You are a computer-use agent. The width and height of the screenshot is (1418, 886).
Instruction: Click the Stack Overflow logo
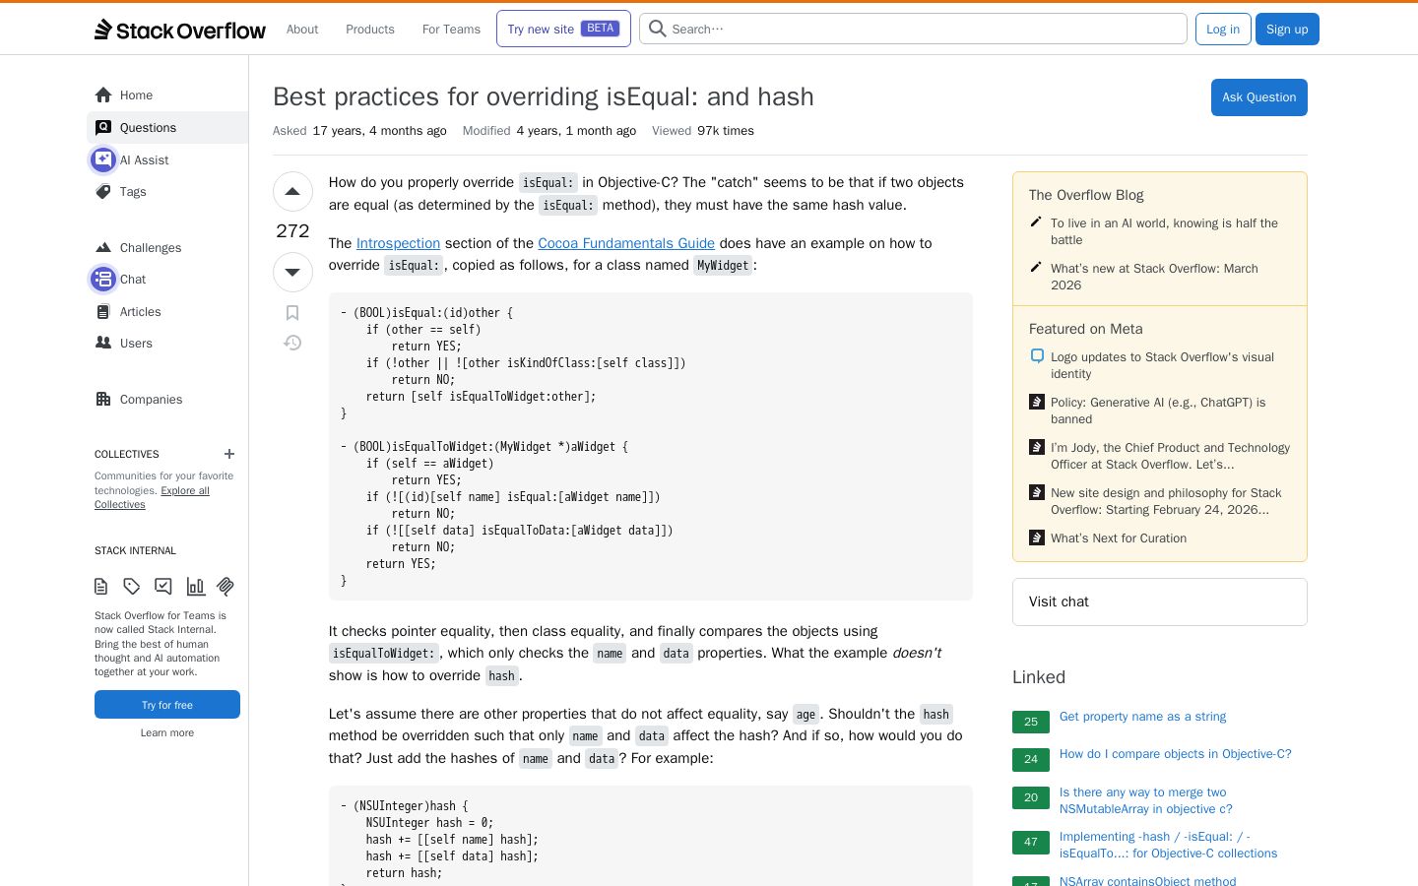click(180, 30)
